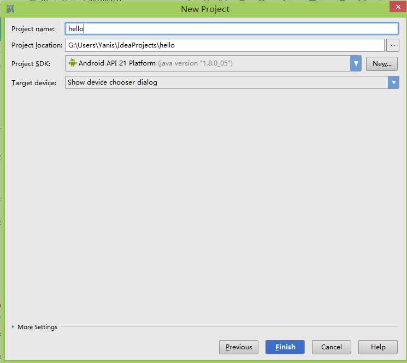Viewport: 407px width, 363px height.
Task: Click the Project SDK label
Action: pyautogui.click(x=31, y=64)
